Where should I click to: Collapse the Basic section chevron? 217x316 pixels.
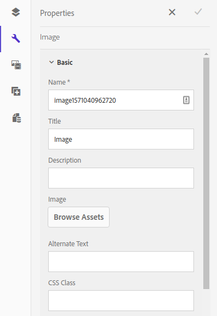click(x=52, y=62)
